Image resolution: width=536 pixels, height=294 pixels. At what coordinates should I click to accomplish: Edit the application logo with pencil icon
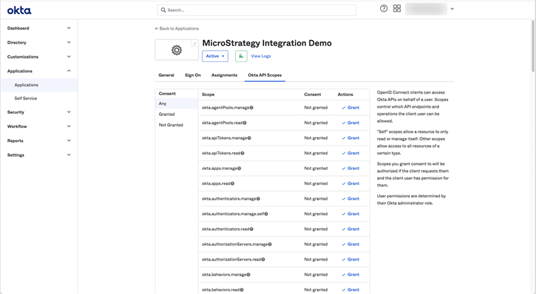(195, 43)
